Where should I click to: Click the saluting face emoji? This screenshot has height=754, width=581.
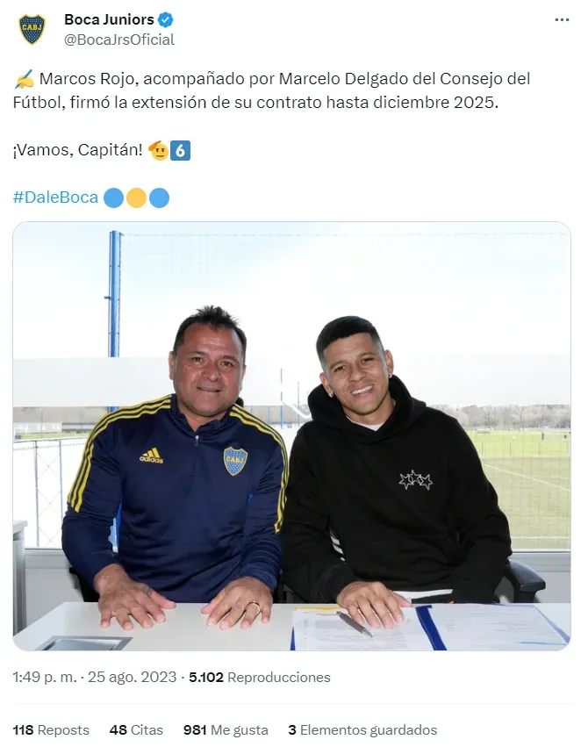[x=158, y=150]
